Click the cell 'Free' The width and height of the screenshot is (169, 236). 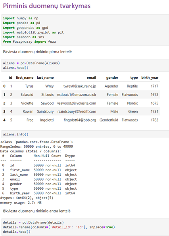click(x=30, y=120)
